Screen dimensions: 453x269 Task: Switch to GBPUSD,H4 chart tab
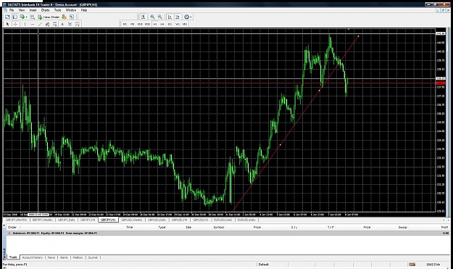click(x=180, y=220)
